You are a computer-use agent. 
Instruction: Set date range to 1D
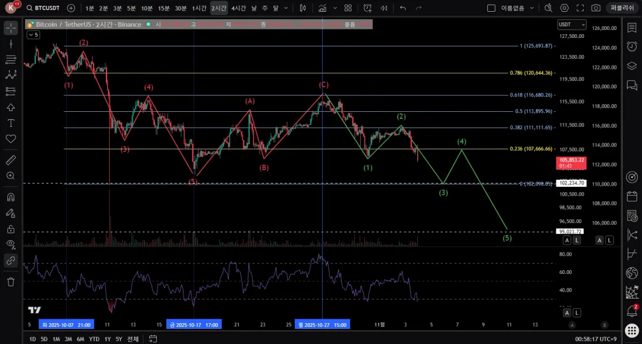[x=33, y=339]
